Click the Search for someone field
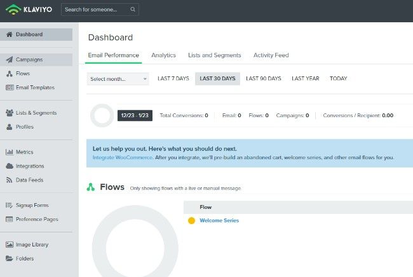The height and width of the screenshot is (277, 413). pyautogui.click(x=94, y=10)
